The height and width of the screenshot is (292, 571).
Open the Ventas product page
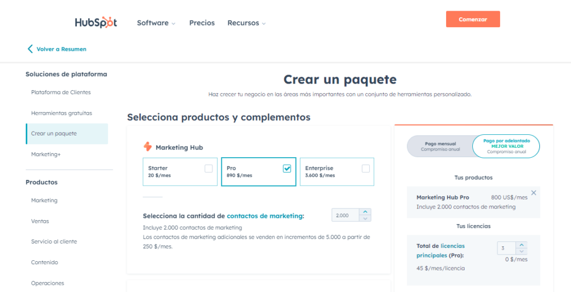pos(40,221)
